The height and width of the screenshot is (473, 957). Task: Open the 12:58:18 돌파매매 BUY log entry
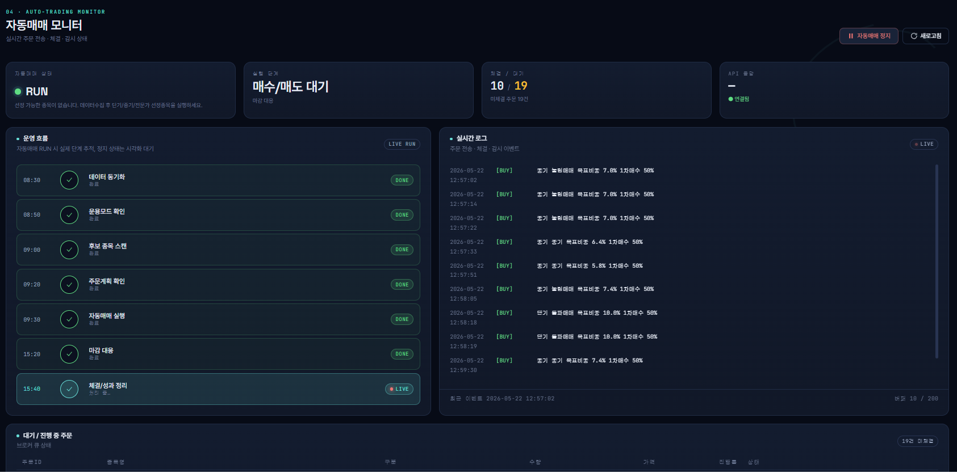pyautogui.click(x=554, y=318)
